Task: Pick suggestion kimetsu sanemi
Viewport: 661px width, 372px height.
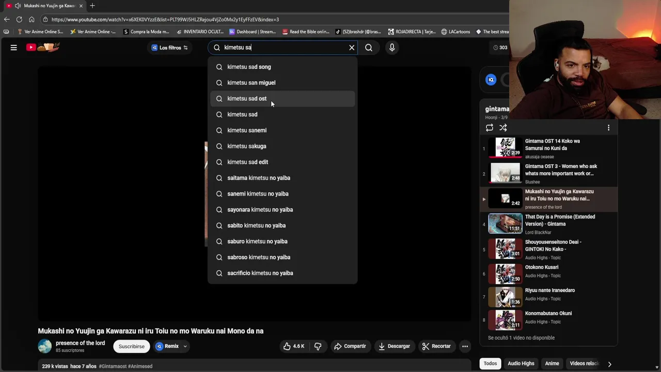Action: 282,130
